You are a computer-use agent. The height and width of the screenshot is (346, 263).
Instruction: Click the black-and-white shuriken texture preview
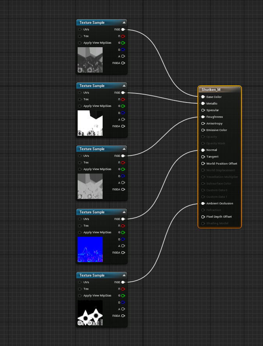click(x=90, y=312)
